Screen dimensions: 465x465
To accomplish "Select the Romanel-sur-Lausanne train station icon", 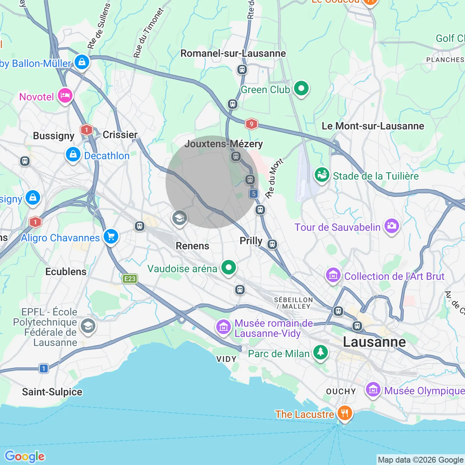I will coord(242,69).
